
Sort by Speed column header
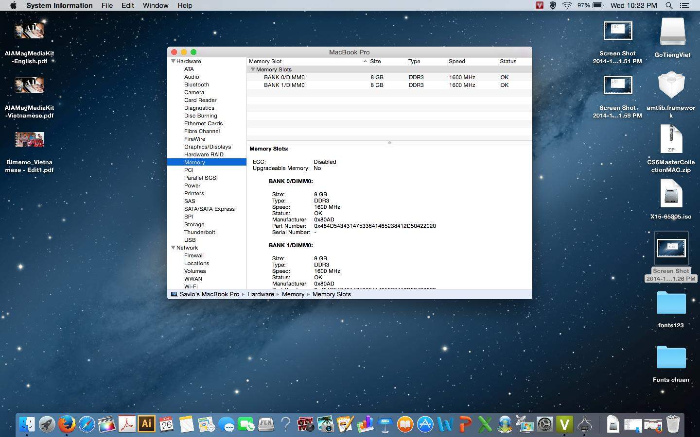(472, 61)
